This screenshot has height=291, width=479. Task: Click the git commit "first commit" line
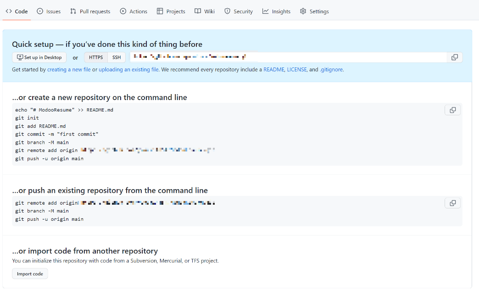tap(57, 134)
